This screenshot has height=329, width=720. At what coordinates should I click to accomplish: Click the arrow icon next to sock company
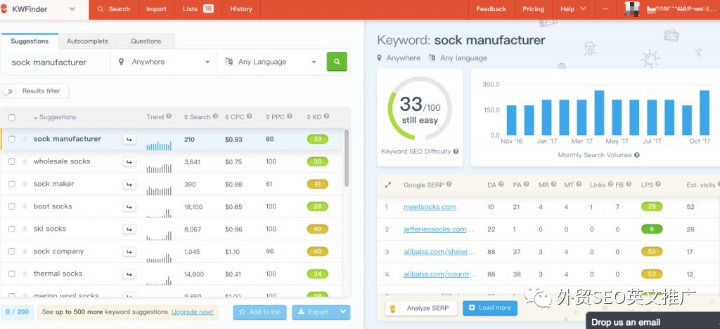129,252
